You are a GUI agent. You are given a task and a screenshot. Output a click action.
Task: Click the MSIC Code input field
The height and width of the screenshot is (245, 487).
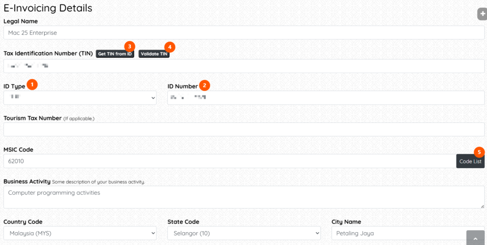[x=230, y=161]
